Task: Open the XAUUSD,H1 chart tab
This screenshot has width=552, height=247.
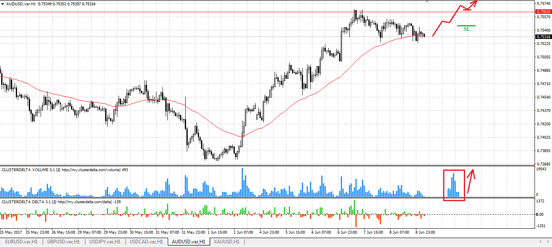Action: click(x=227, y=242)
